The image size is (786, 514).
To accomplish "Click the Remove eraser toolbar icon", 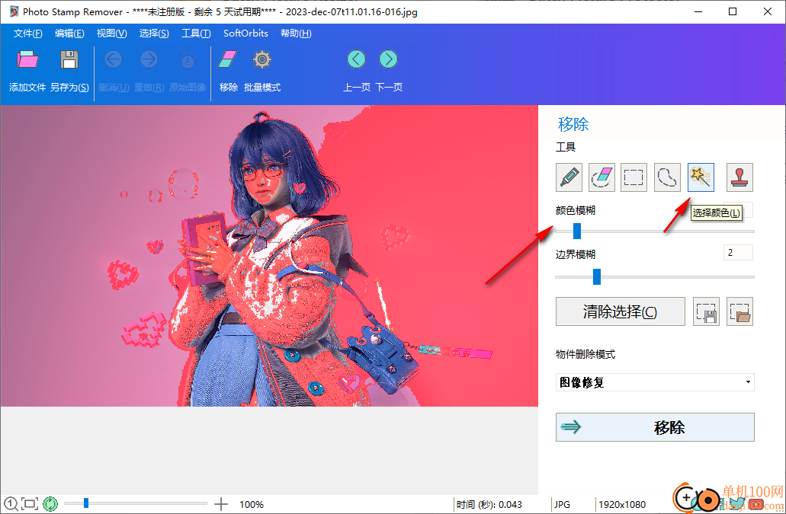I will point(228,59).
